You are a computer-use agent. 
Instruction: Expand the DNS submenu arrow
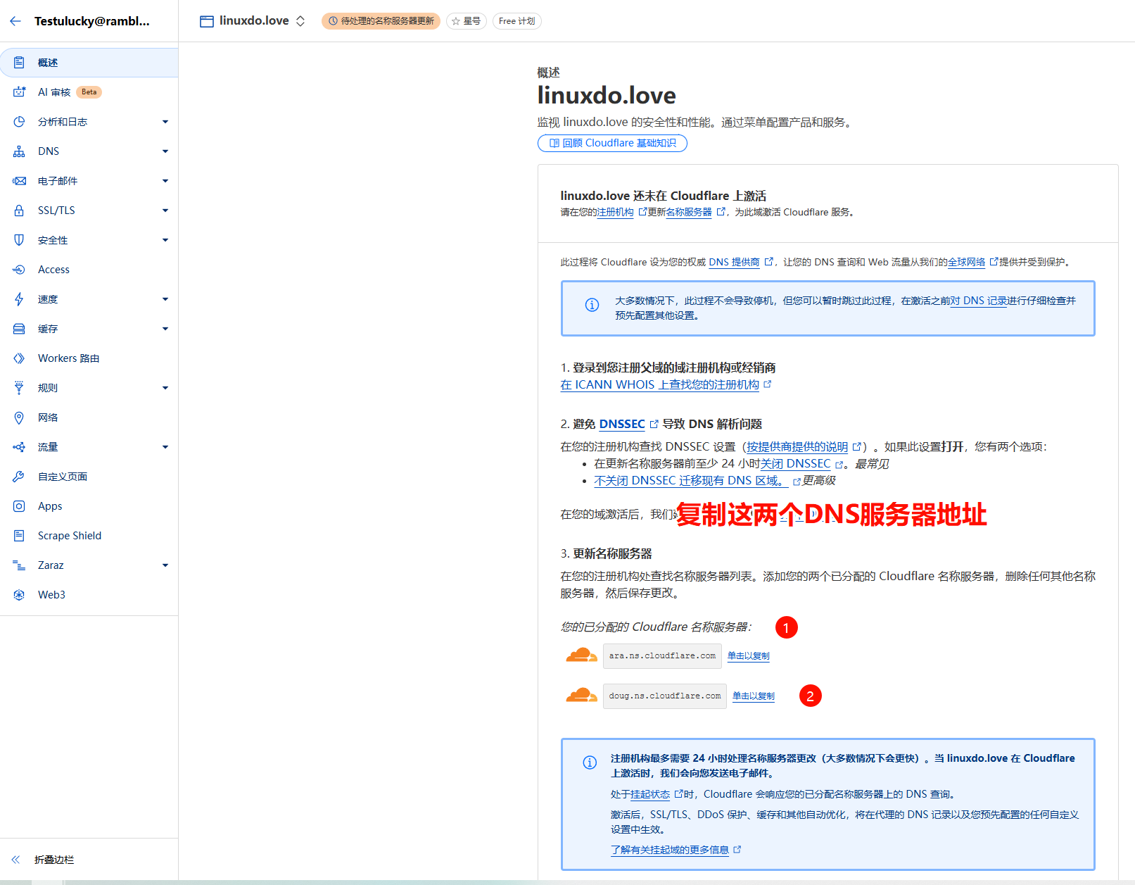pos(165,151)
